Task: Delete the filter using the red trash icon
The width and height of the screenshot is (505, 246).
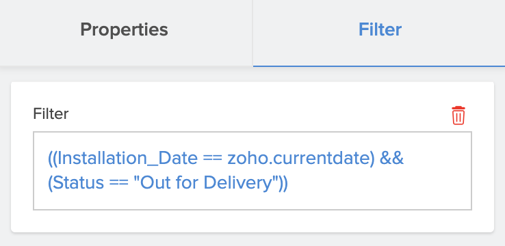Action: 458,115
